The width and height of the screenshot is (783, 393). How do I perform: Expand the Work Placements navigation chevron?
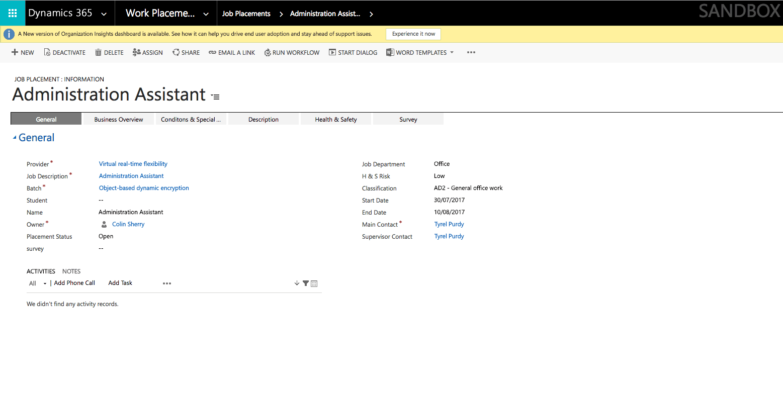click(206, 13)
